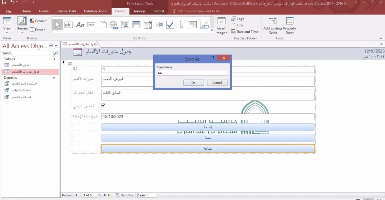
Task: Collapse the Queries group
Action: pyautogui.click(x=54, y=78)
